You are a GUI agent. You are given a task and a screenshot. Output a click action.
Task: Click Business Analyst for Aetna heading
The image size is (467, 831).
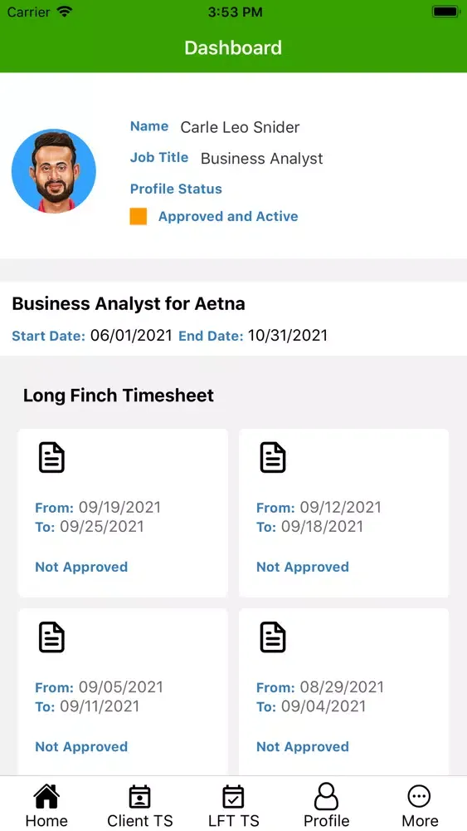pos(129,303)
